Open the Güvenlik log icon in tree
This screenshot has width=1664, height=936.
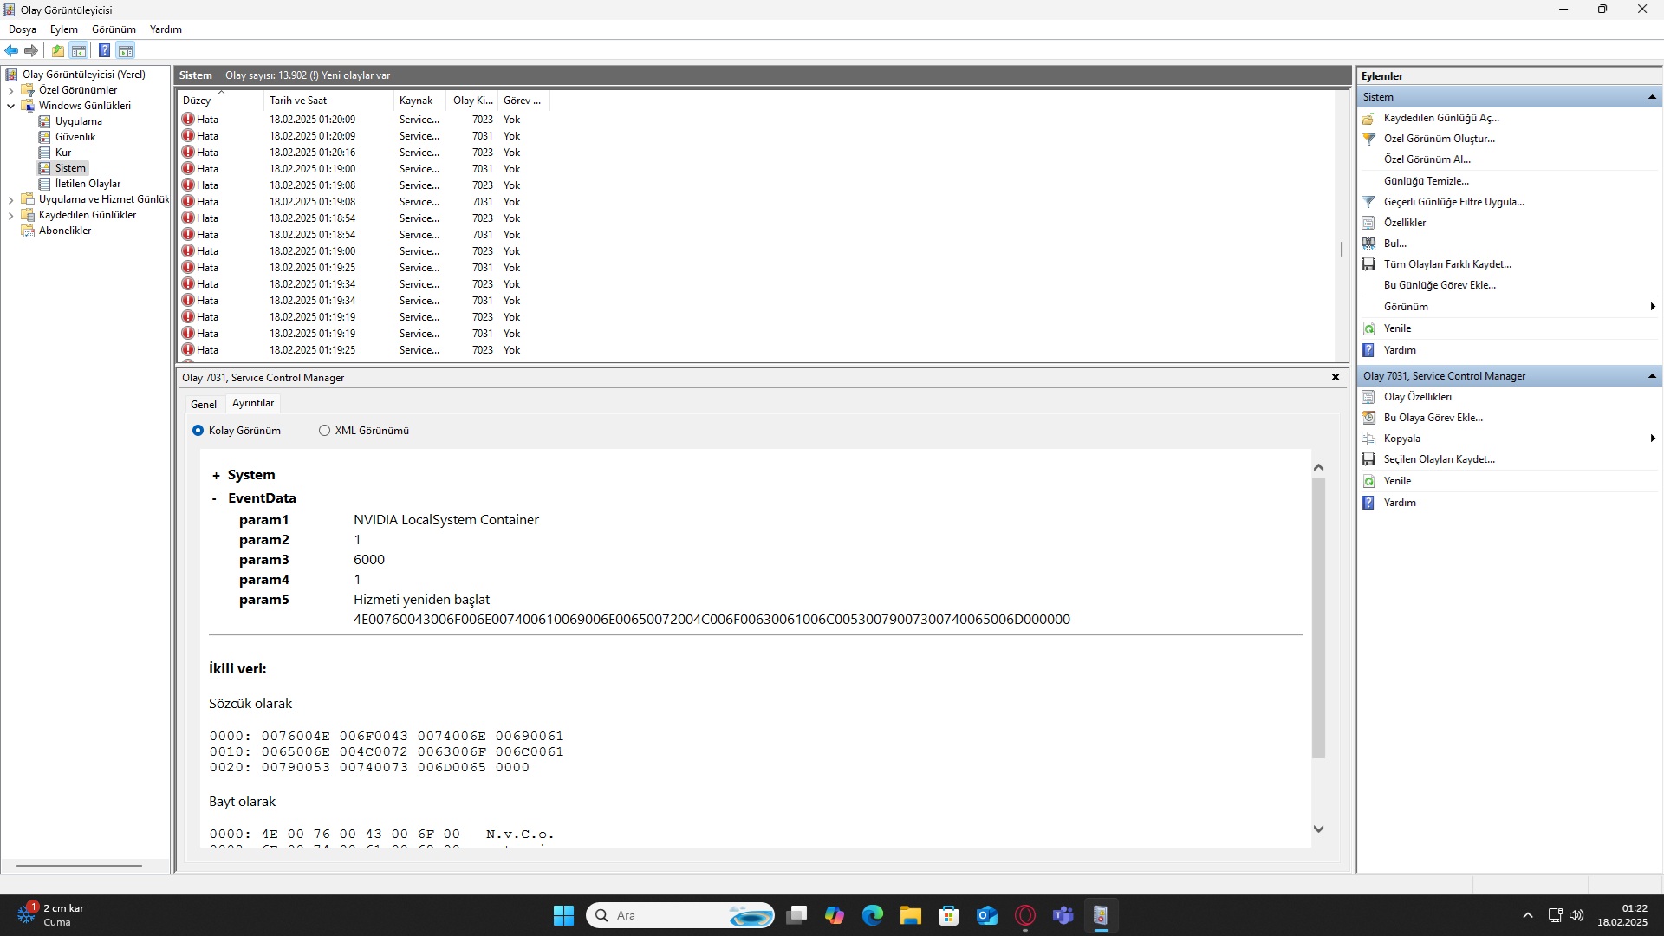tap(45, 137)
